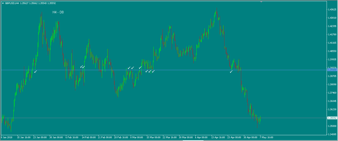Click the 1.39935 price scale value
The image size is (338, 141).
tap(332, 60)
